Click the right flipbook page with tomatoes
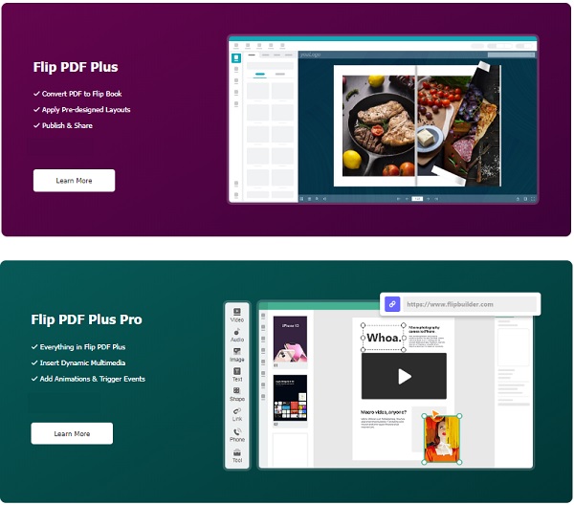 [458, 126]
